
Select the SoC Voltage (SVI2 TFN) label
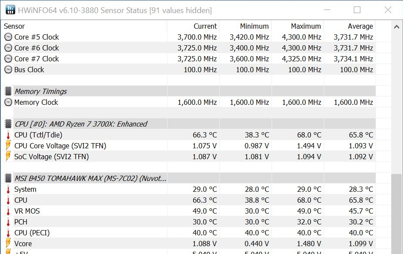51,157
